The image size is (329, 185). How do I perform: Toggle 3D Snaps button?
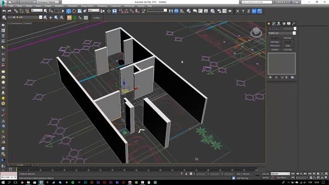[x=121, y=11]
